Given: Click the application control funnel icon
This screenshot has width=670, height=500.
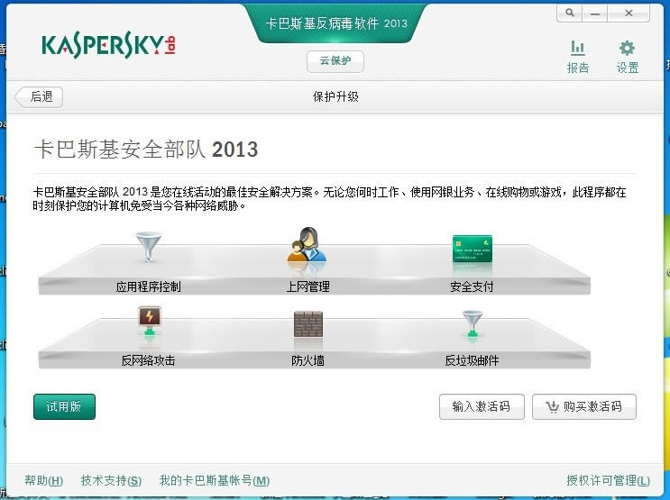Looking at the screenshot, I should [148, 247].
